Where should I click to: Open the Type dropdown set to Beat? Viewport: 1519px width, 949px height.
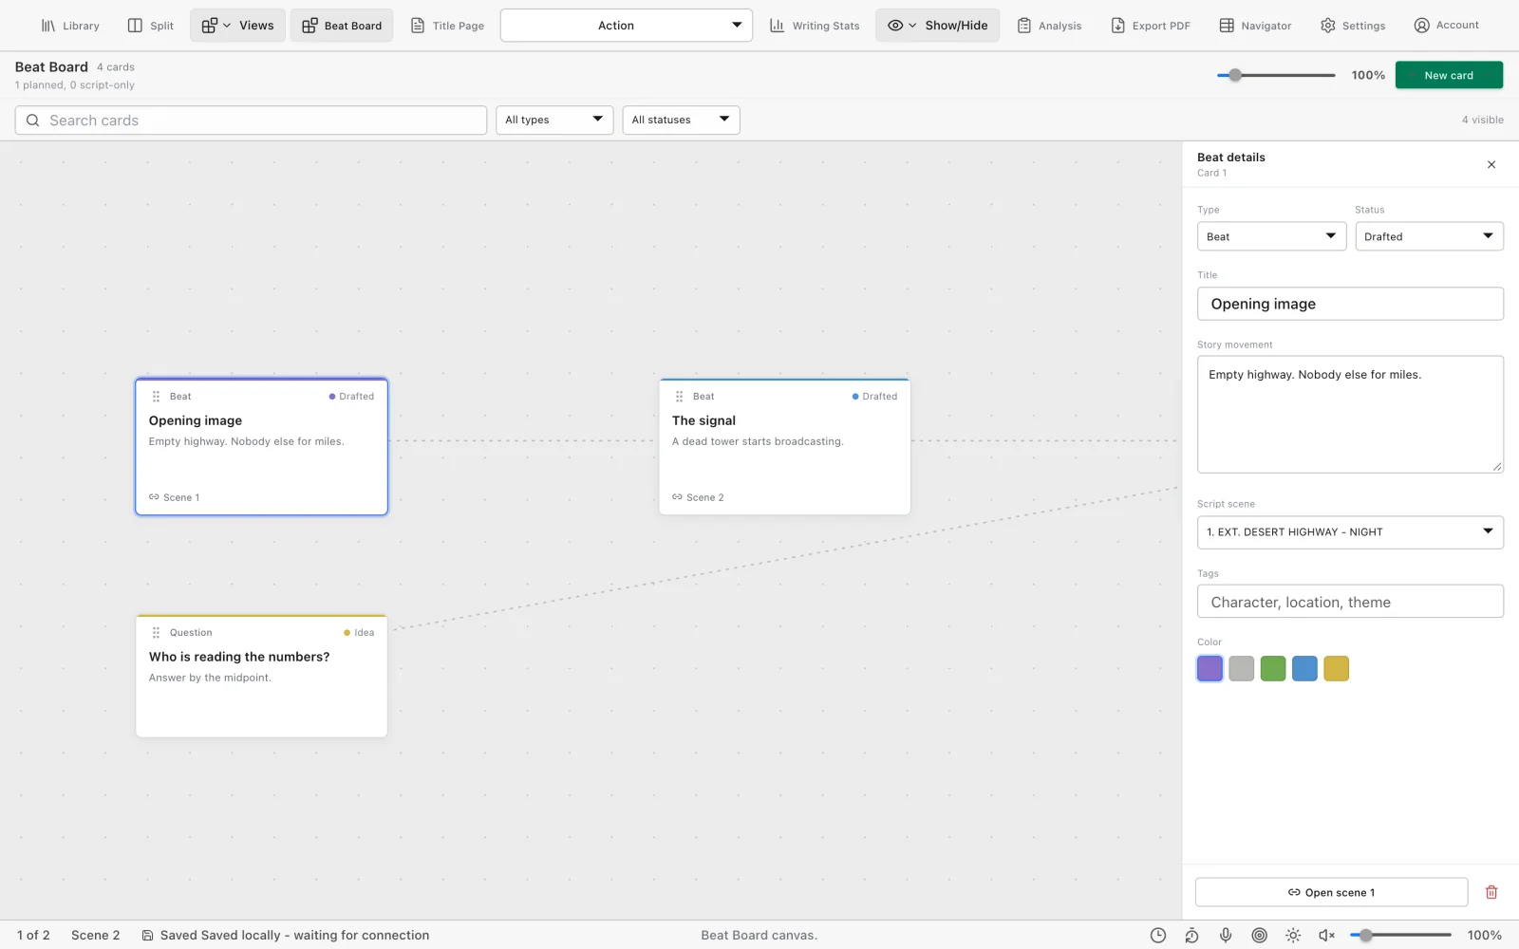(1271, 236)
